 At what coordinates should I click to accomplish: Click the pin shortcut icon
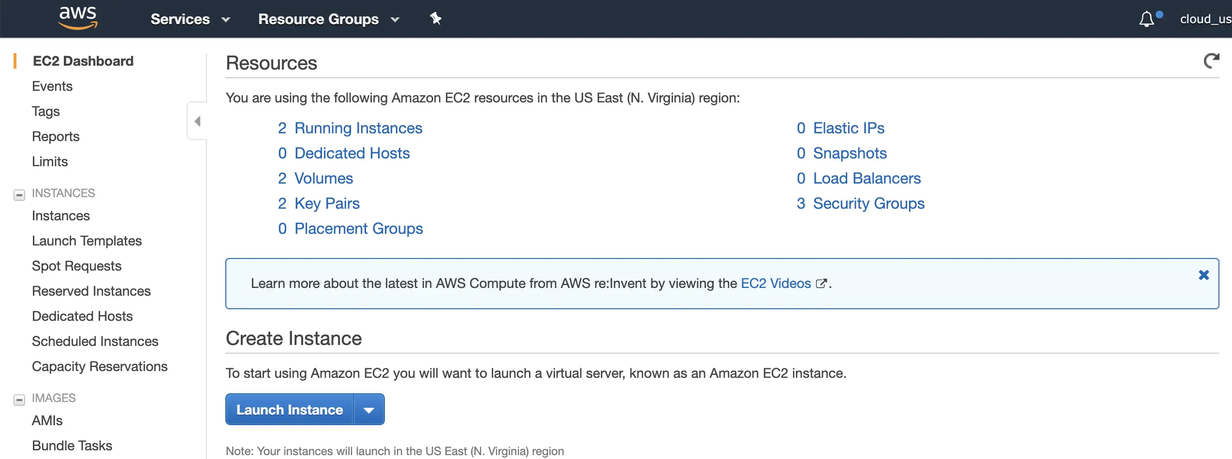[436, 19]
